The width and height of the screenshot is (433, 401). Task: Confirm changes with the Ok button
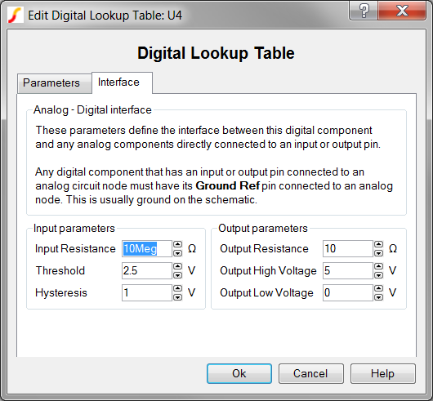click(239, 373)
